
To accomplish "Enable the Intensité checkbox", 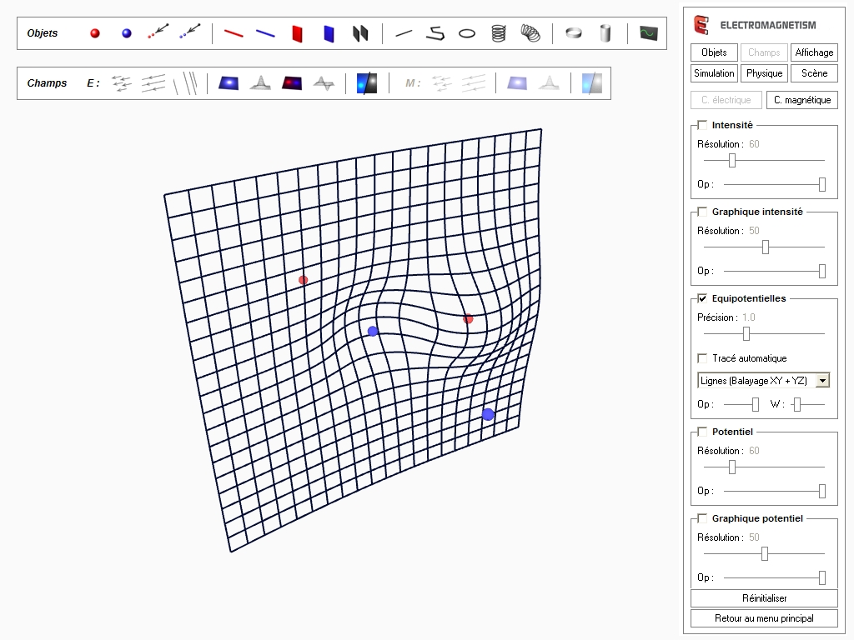I will click(x=702, y=125).
